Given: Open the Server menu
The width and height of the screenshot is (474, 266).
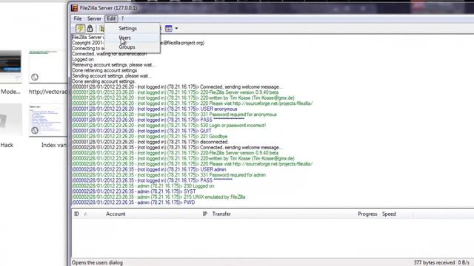Looking at the screenshot, I should (94, 18).
